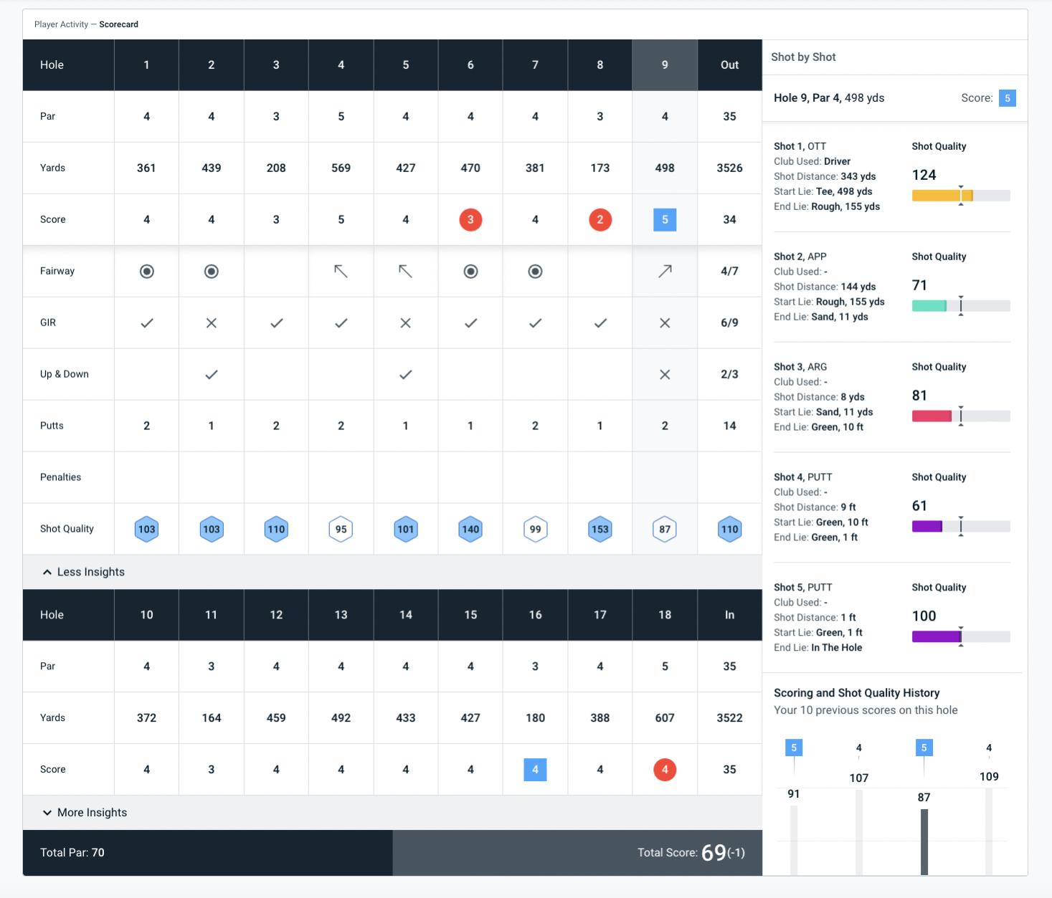The width and height of the screenshot is (1052, 898).
Task: Select hole 16 column header
Action: click(535, 615)
